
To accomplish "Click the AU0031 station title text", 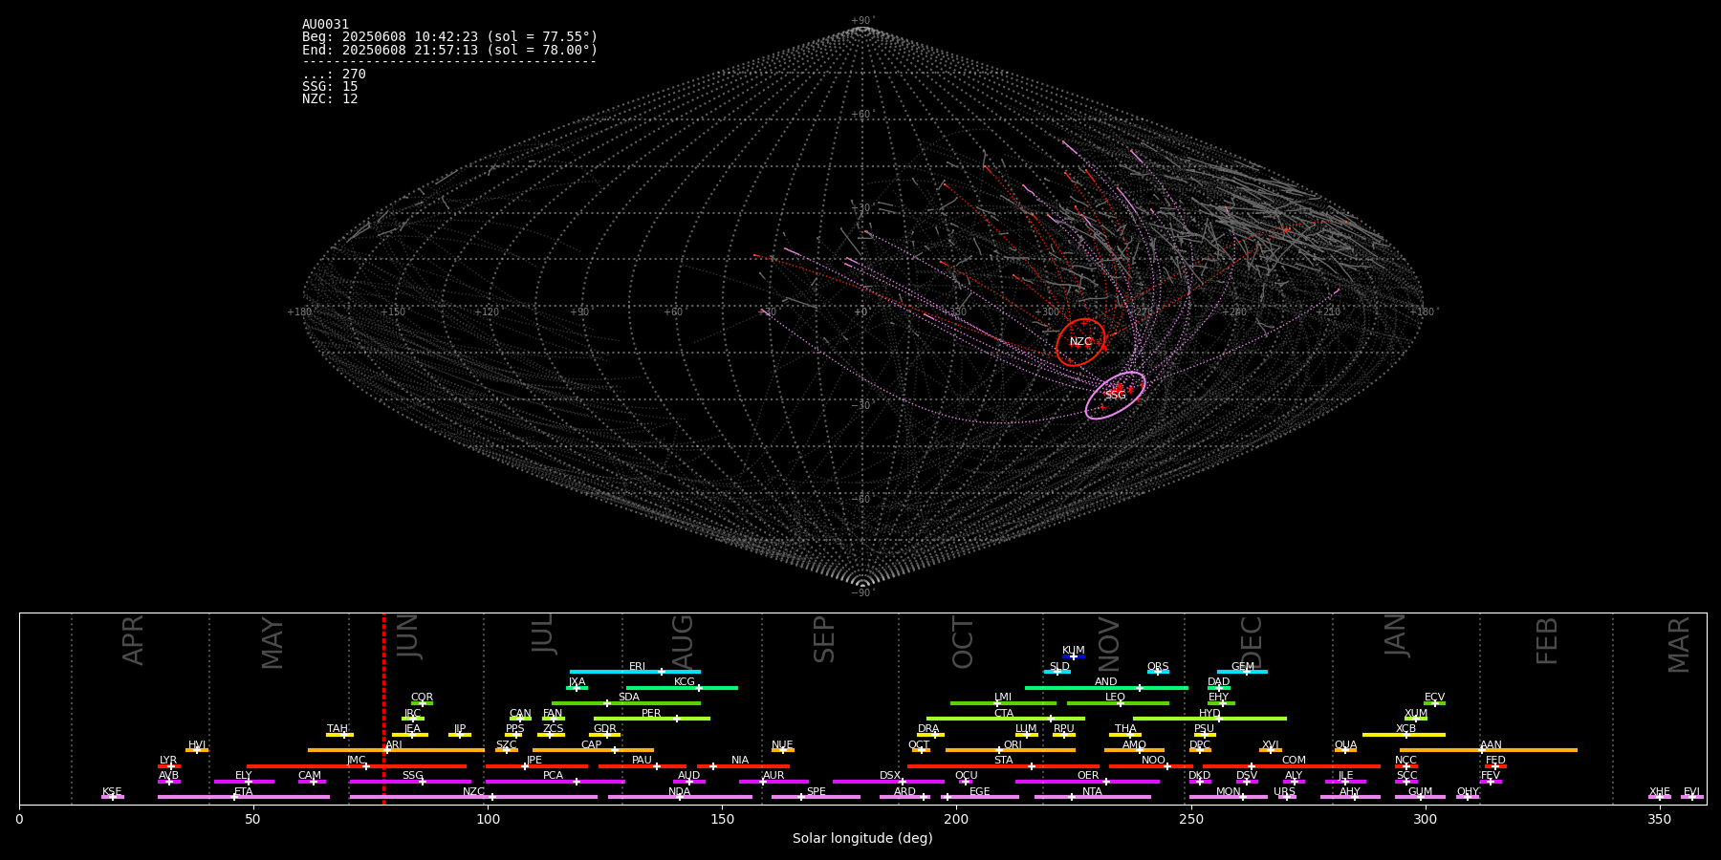I will [x=325, y=25].
